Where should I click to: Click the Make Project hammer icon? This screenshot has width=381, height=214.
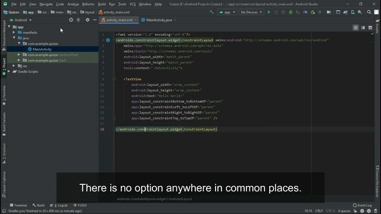212,12
